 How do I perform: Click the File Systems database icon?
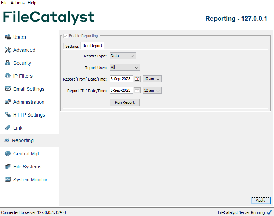8,166
